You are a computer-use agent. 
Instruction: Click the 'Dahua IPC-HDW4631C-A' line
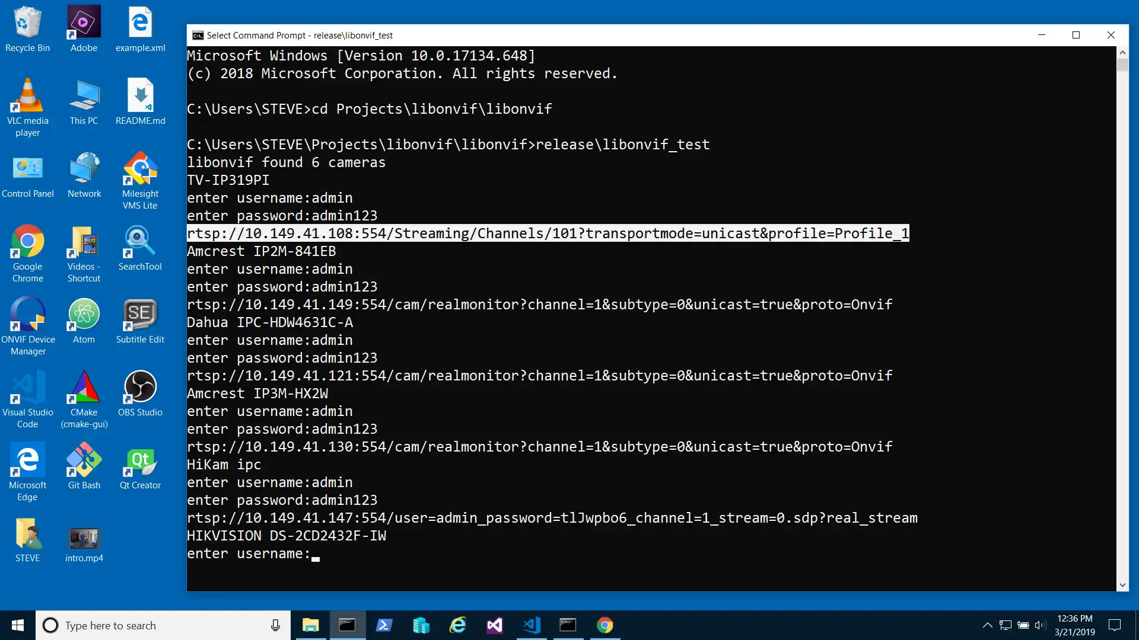point(270,322)
